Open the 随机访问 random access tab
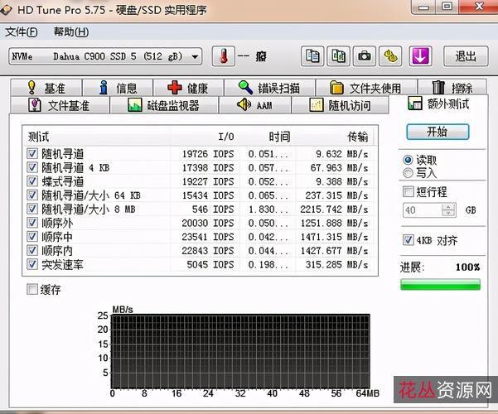Viewport: 498px width, 414px height. (x=340, y=105)
